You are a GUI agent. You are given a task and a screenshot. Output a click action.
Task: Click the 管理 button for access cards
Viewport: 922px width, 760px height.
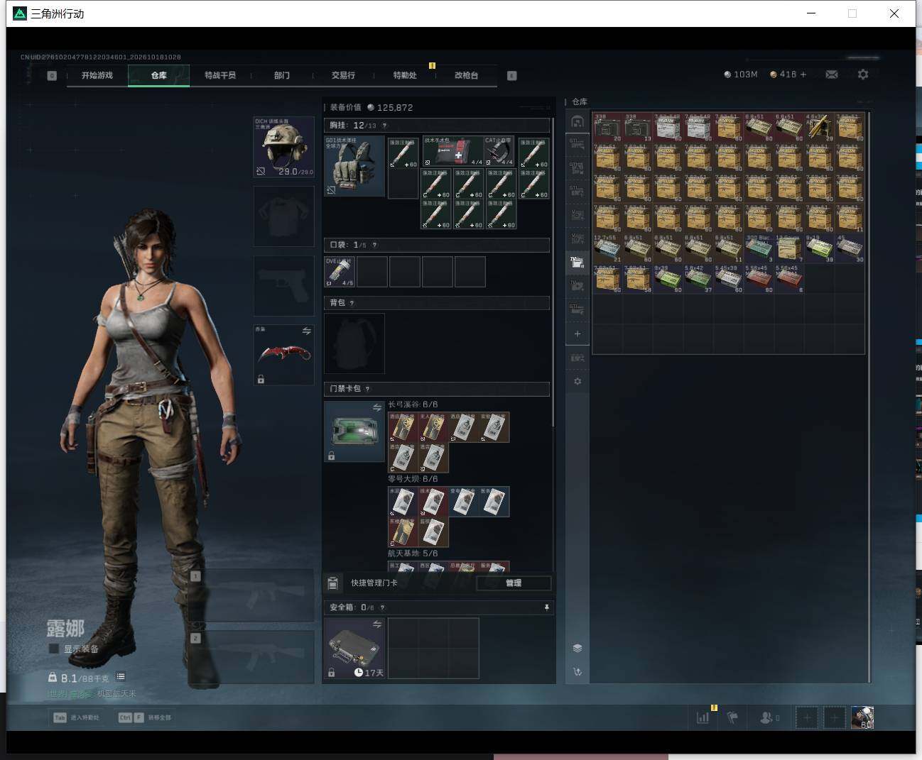point(514,583)
